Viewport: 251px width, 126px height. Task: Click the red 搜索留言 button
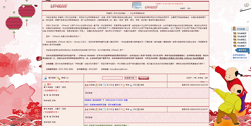click(x=144, y=78)
